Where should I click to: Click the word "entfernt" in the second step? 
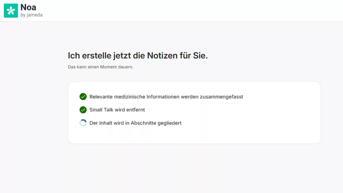(x=135, y=110)
